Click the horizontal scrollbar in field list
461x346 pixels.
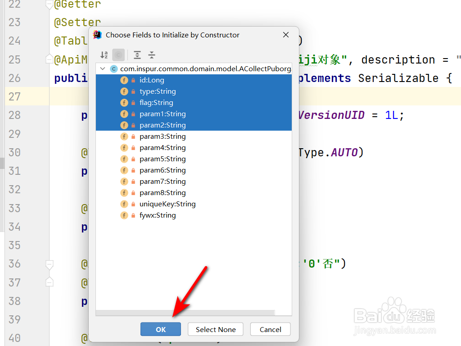click(x=185, y=313)
